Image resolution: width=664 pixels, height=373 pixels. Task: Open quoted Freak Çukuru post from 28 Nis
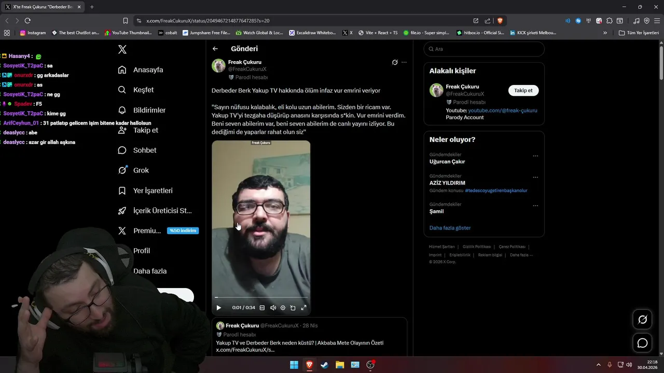(309, 337)
